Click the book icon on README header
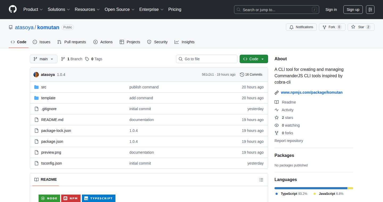This screenshot has width=383, height=202. pyautogui.click(x=36, y=179)
